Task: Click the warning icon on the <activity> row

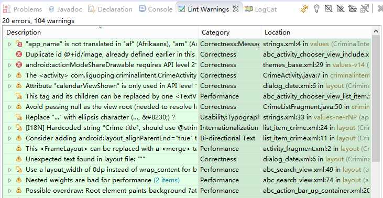Action: coord(19,75)
